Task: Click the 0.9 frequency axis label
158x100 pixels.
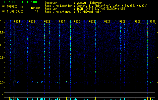Action: coord(2,57)
